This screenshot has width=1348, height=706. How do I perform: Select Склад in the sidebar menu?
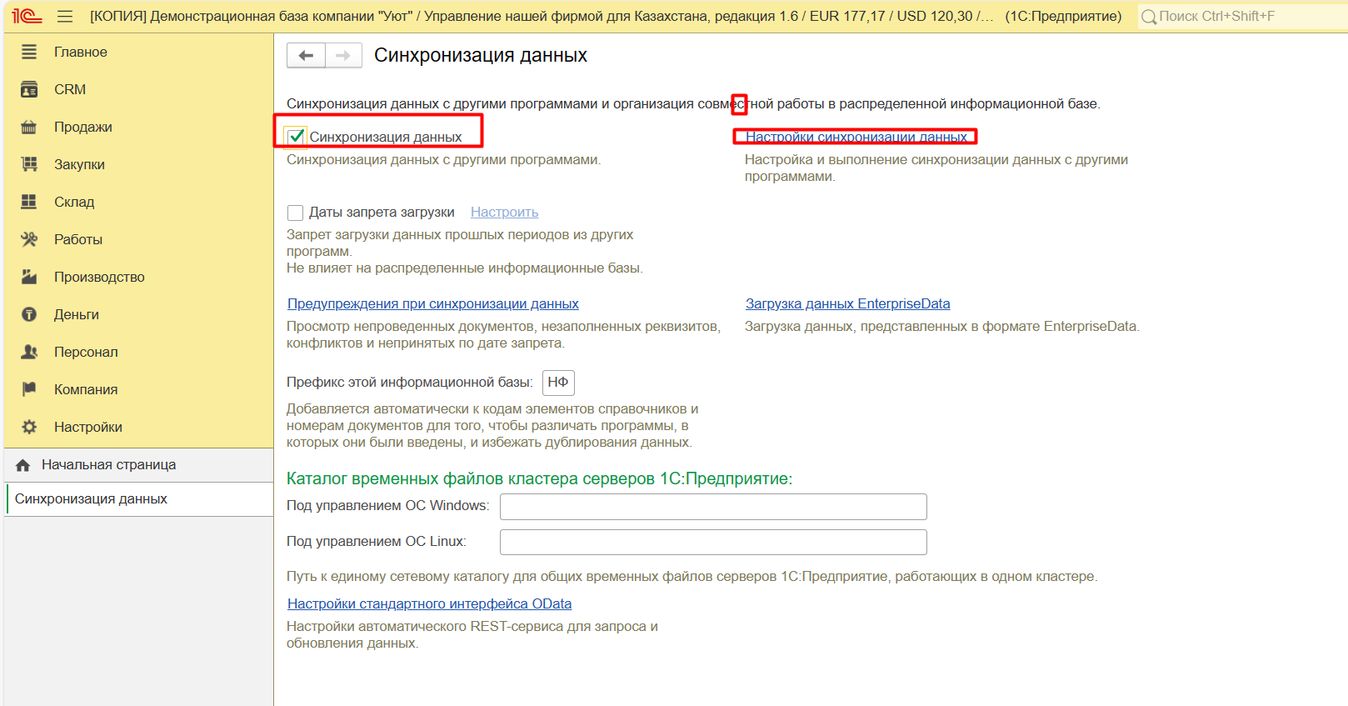point(74,202)
